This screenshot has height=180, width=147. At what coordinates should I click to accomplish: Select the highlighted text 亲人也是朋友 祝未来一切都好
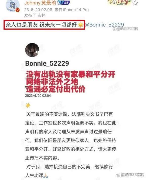tap(41, 25)
